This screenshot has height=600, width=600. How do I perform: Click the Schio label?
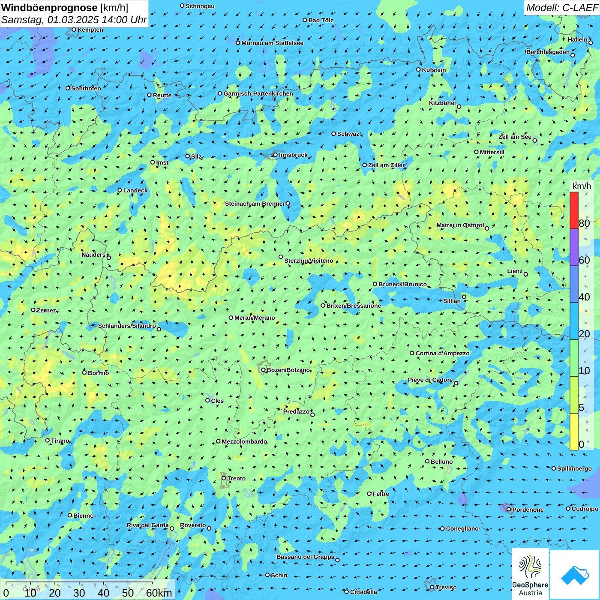coord(279,575)
